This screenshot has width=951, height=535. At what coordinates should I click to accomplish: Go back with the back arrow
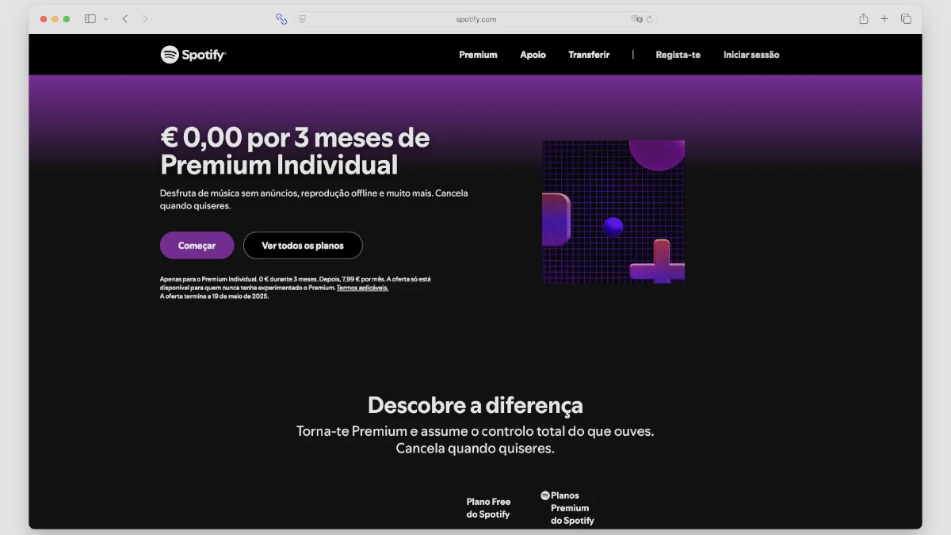click(x=125, y=19)
